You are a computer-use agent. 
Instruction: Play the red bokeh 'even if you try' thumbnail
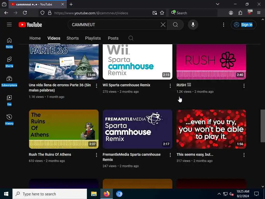click(211, 129)
